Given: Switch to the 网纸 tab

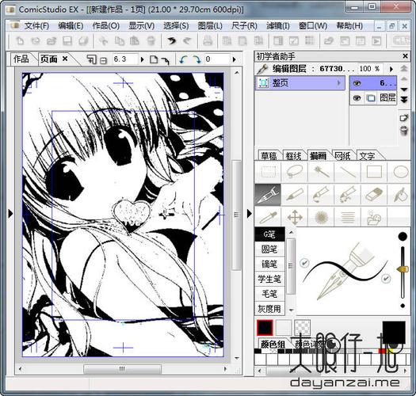Looking at the screenshot, I should (x=342, y=156).
